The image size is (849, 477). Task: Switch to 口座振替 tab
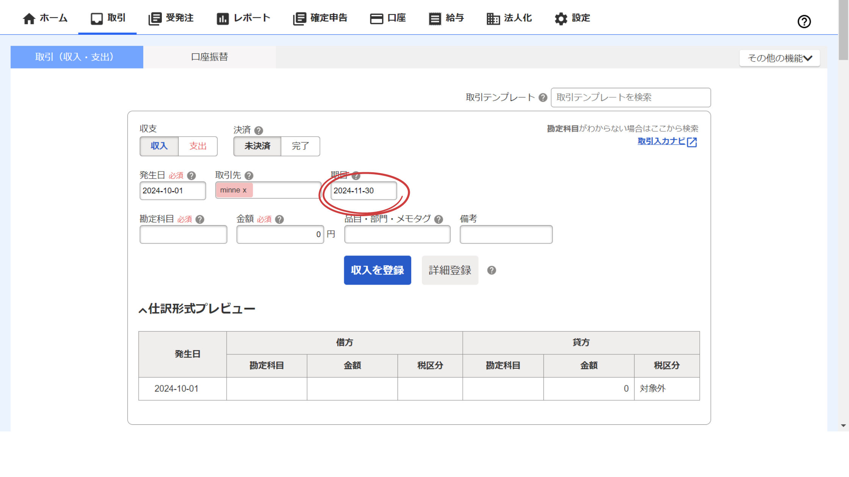click(x=209, y=57)
